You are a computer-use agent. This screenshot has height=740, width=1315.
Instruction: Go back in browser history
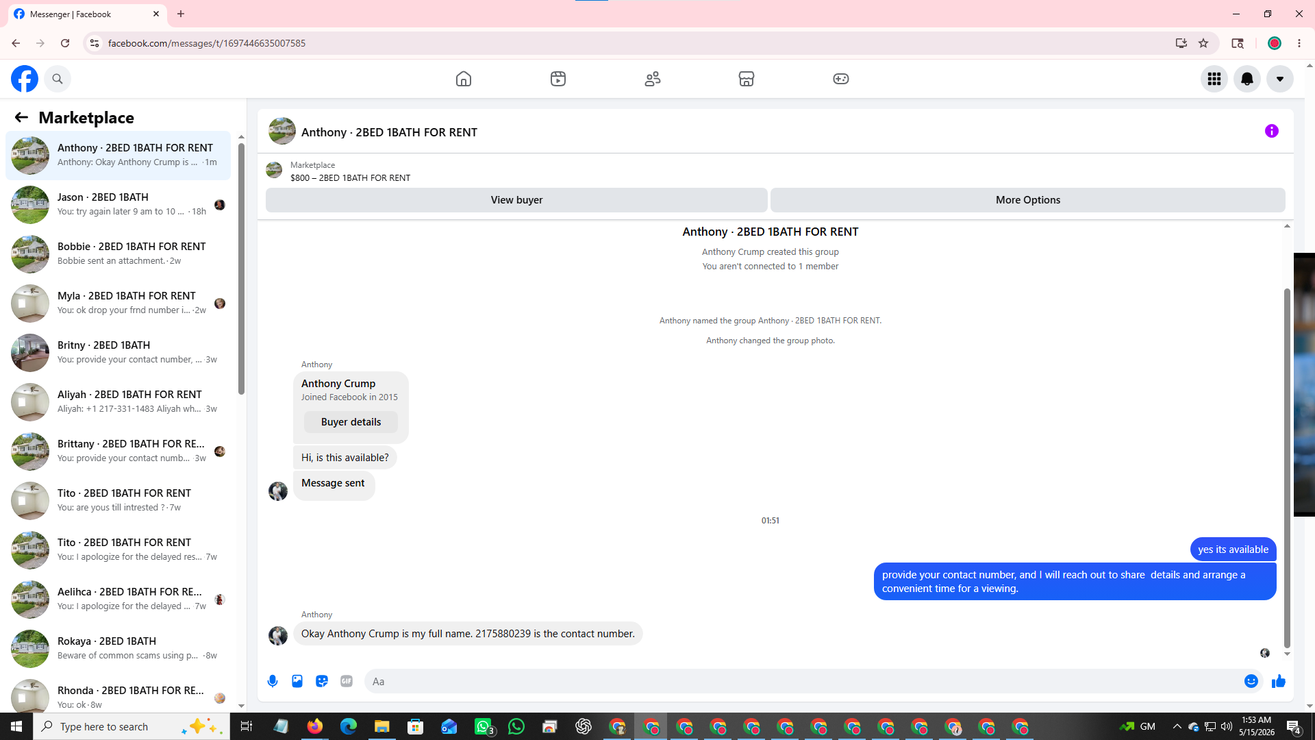pos(16,43)
